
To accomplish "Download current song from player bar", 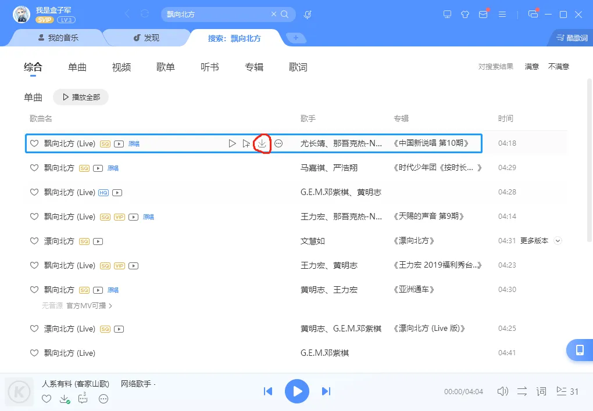I will click(65, 399).
